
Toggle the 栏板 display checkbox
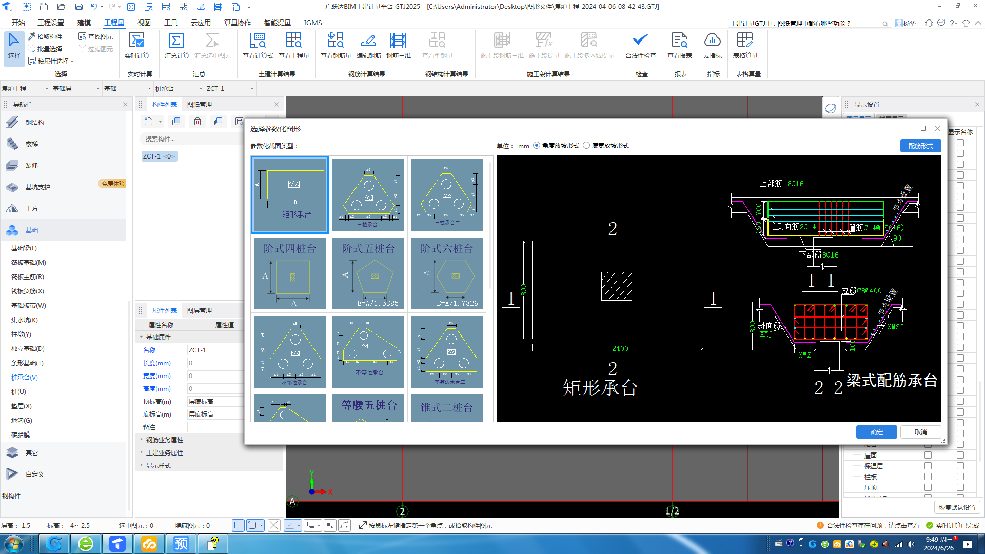(x=928, y=477)
